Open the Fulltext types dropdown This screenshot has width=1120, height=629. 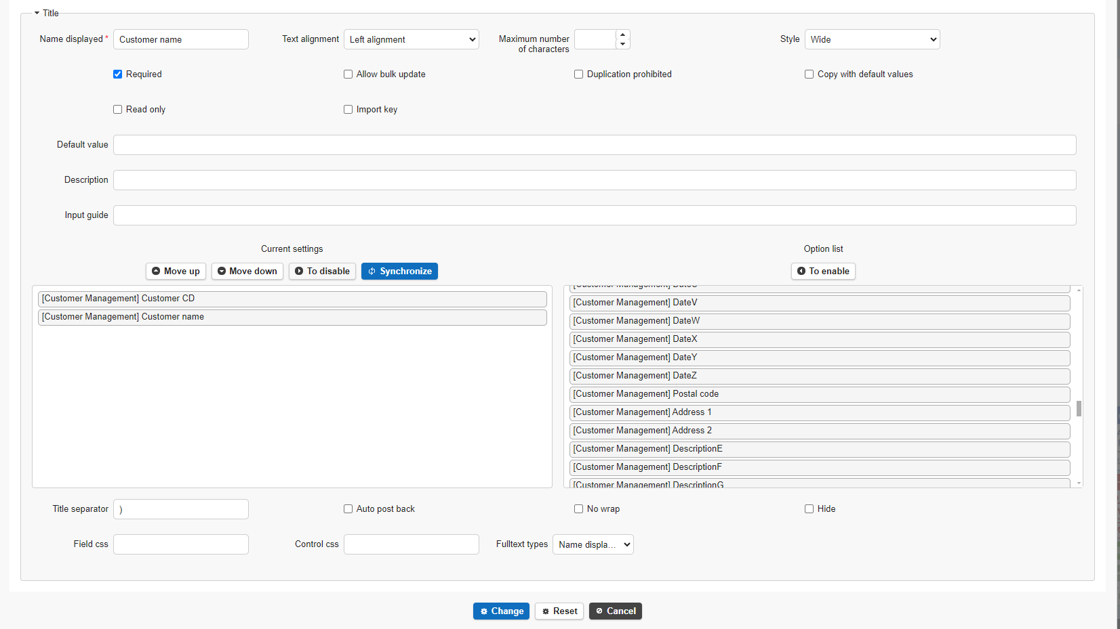point(593,544)
